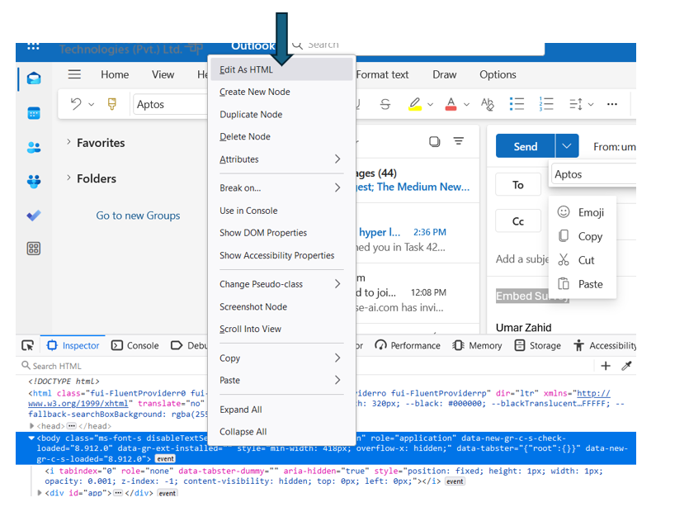Open the line spacing options

(576, 104)
